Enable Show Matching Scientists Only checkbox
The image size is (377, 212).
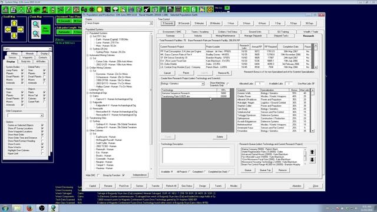[x=228, y=84]
